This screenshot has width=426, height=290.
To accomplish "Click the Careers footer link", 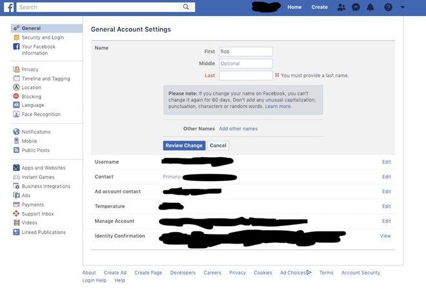I will (x=212, y=273).
